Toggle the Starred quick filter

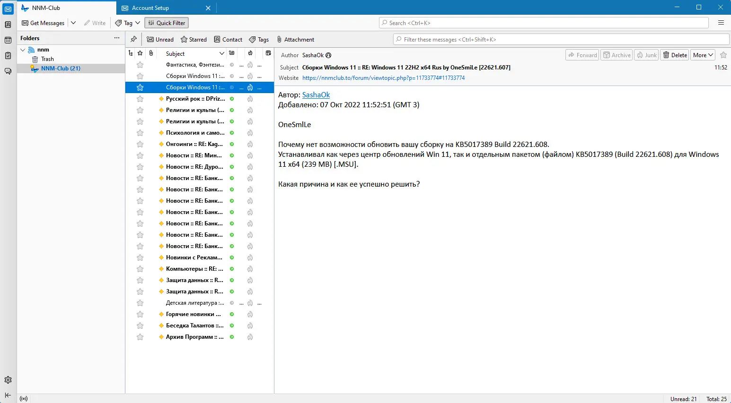[x=194, y=40]
